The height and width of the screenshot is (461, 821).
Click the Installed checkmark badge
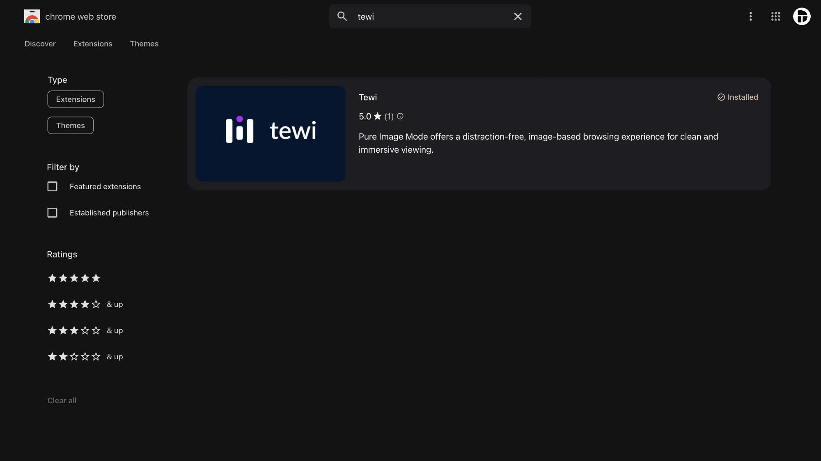pyautogui.click(x=738, y=97)
